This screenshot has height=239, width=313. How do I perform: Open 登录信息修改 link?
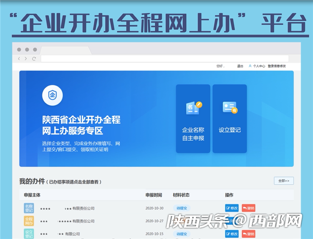coord(277,66)
